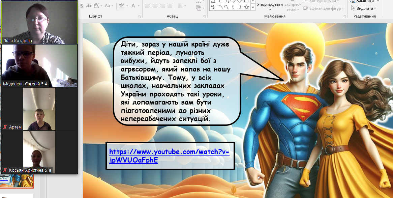This screenshot has width=393, height=198.
Task: Justify text in the Абзац group
Action: [x=170, y=5]
